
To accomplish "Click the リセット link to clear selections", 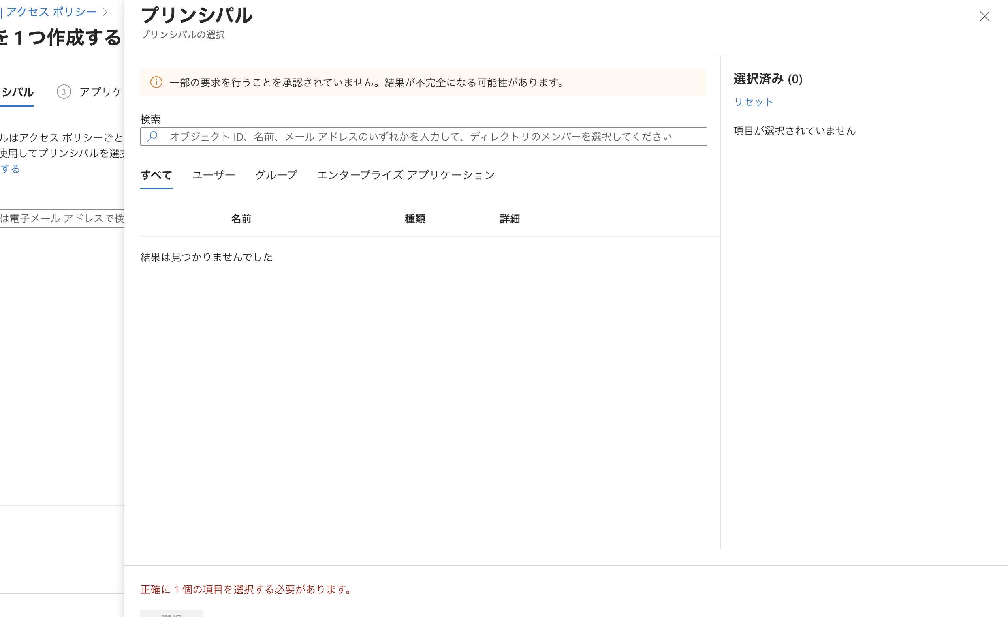I will [753, 102].
